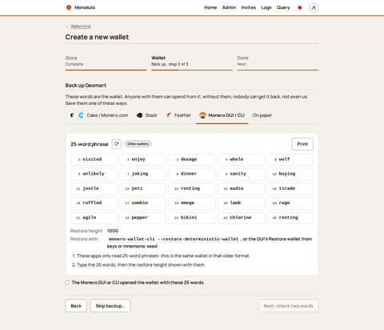Click seed word 3 'dosage'
The width and height of the screenshot is (384, 330).
tap(192, 159)
